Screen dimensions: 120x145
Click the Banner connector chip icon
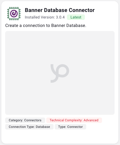click(14, 14)
